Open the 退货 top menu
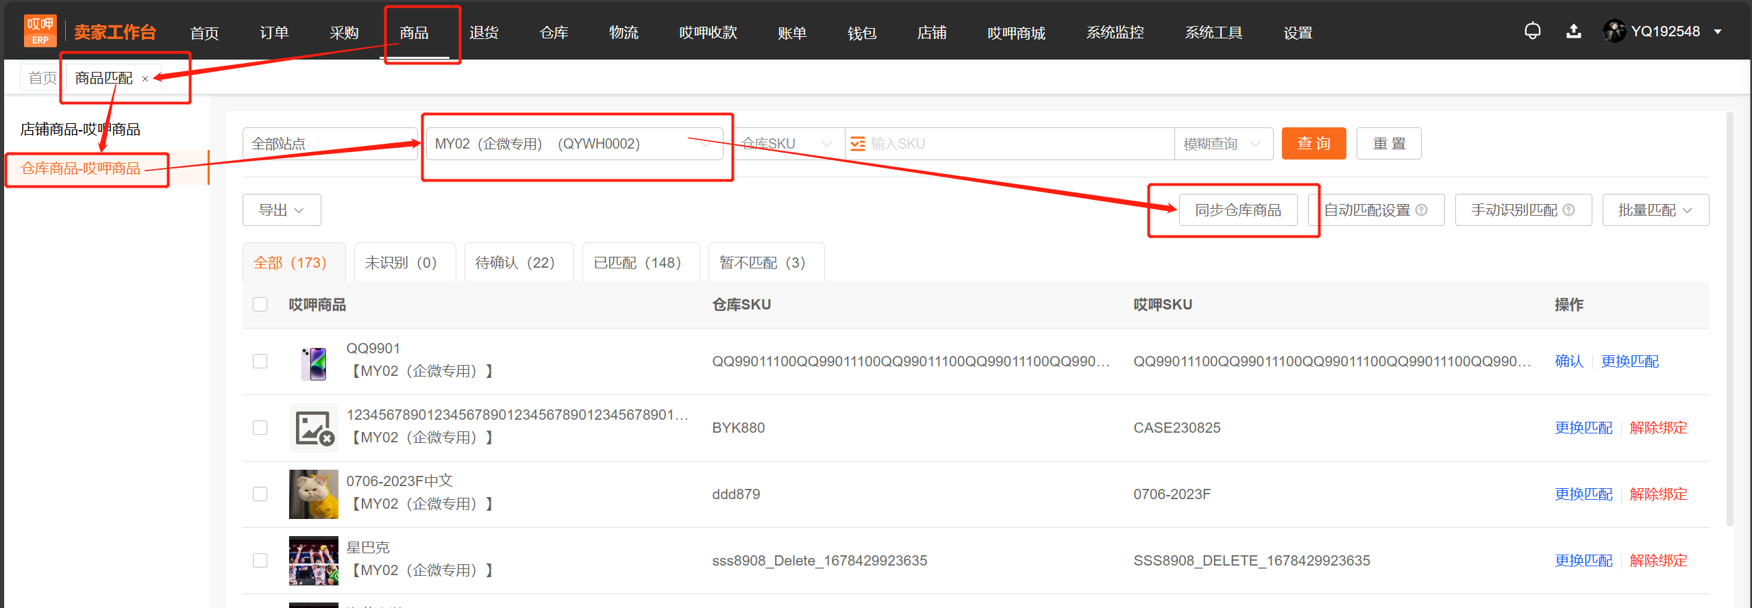The image size is (1752, 608). [484, 33]
